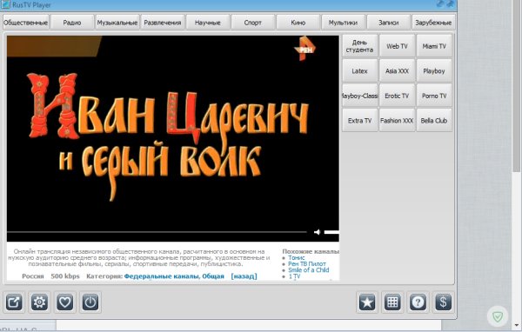Switch to the Радио category tab
Viewport: 522px width, 332px height.
click(72, 23)
